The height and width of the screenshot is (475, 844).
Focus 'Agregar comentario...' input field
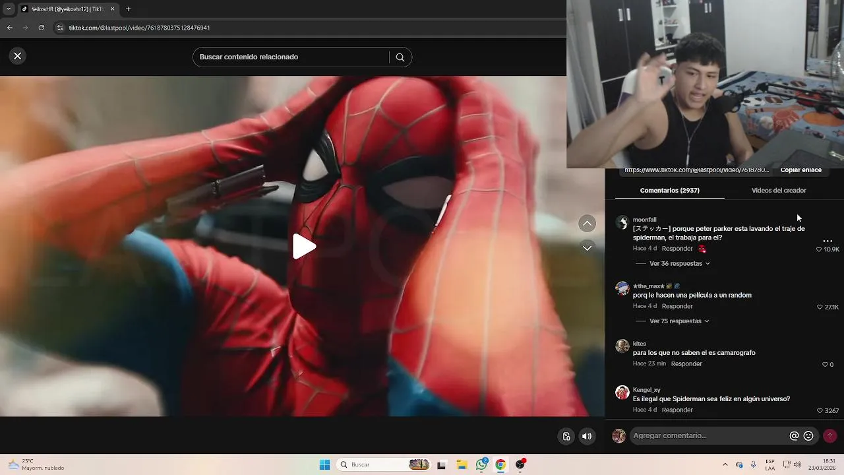tap(708, 435)
